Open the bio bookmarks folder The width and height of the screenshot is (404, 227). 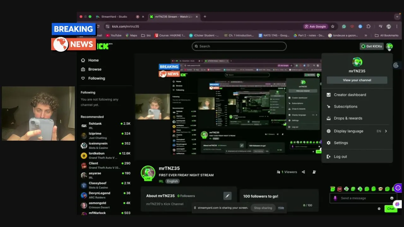146,35
